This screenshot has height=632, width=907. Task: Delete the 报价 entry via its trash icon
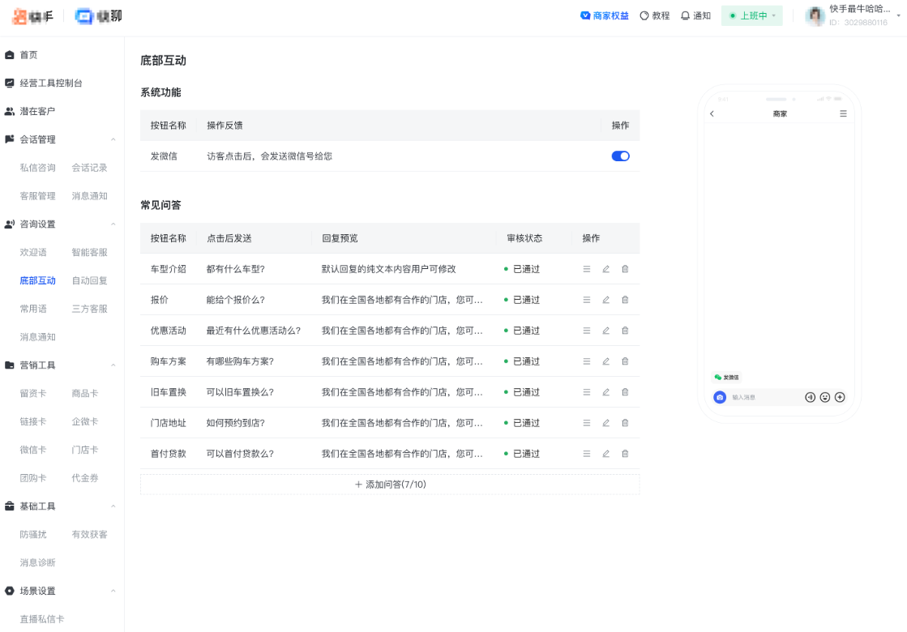(x=625, y=299)
